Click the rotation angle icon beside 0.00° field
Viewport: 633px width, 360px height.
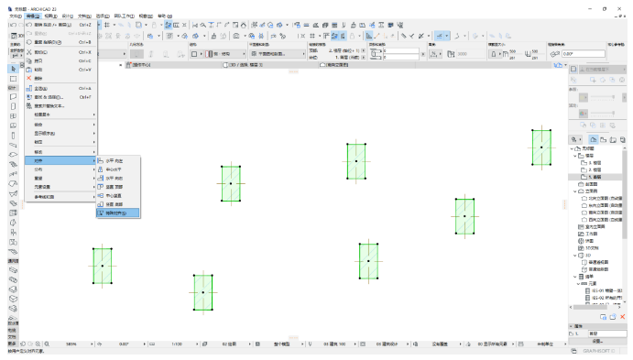pos(555,54)
